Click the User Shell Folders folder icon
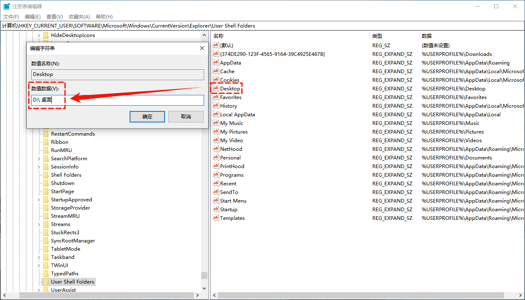 pos(46,282)
